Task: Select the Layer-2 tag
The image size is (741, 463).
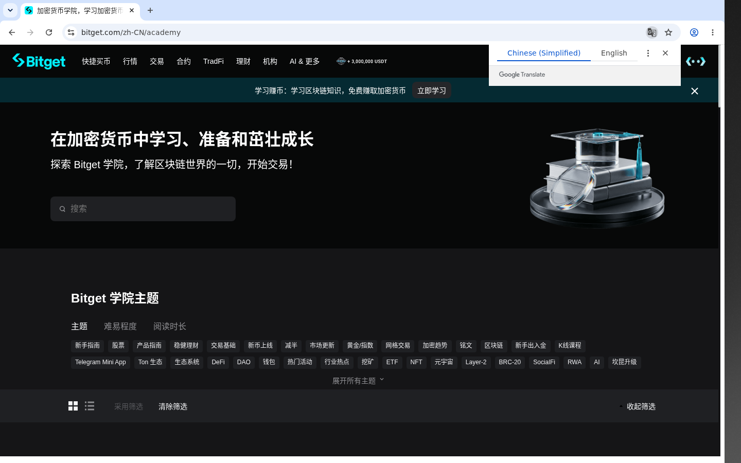Action: [476, 362]
